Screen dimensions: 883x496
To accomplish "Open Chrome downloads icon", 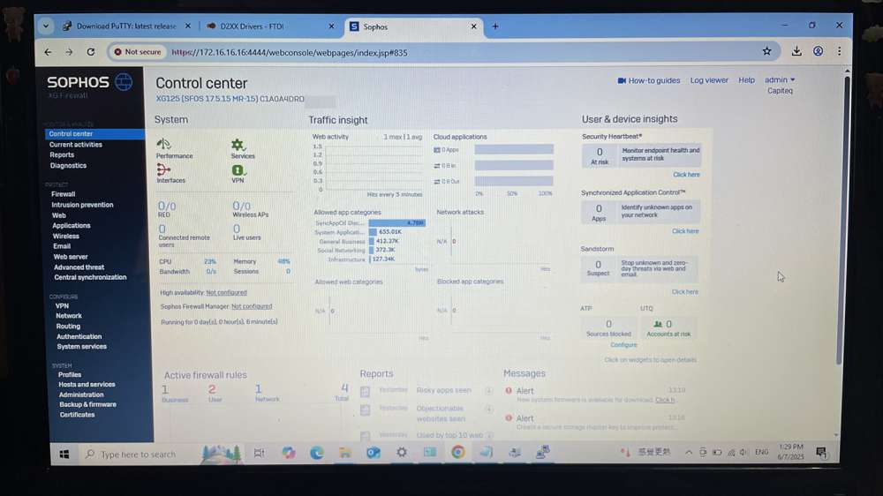I will coord(796,51).
